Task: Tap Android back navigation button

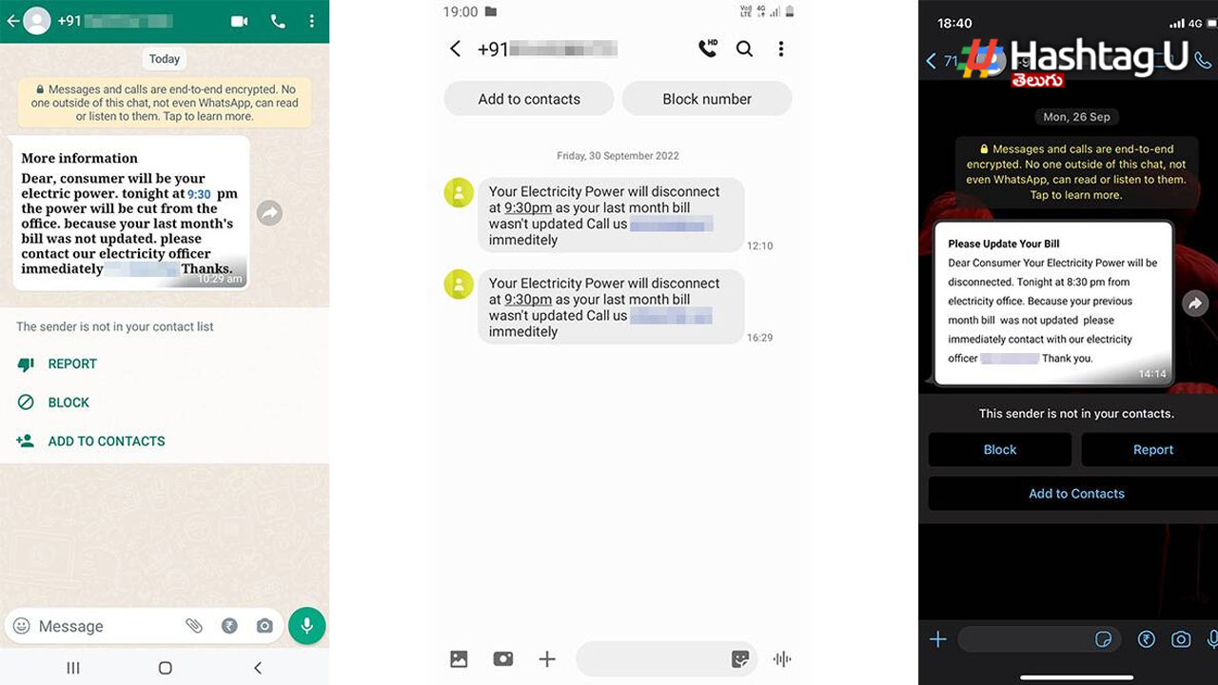Action: coord(257,668)
